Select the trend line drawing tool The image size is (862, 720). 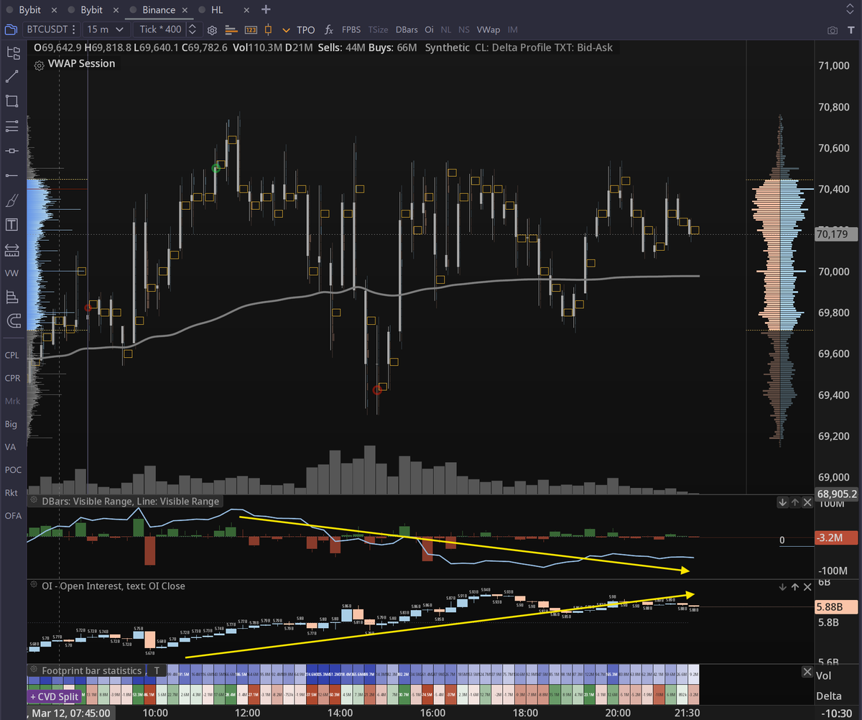coord(12,76)
